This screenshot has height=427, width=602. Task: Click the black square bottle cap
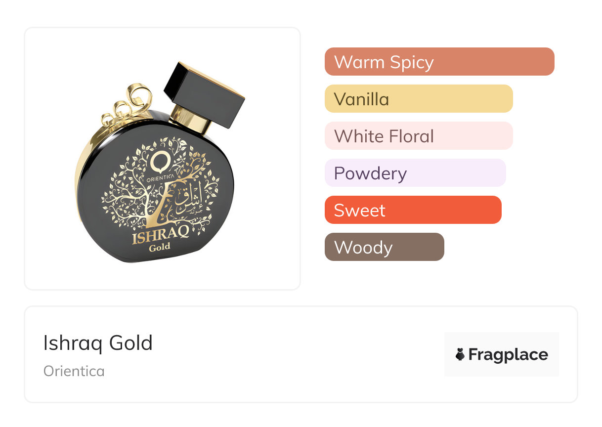(x=205, y=94)
